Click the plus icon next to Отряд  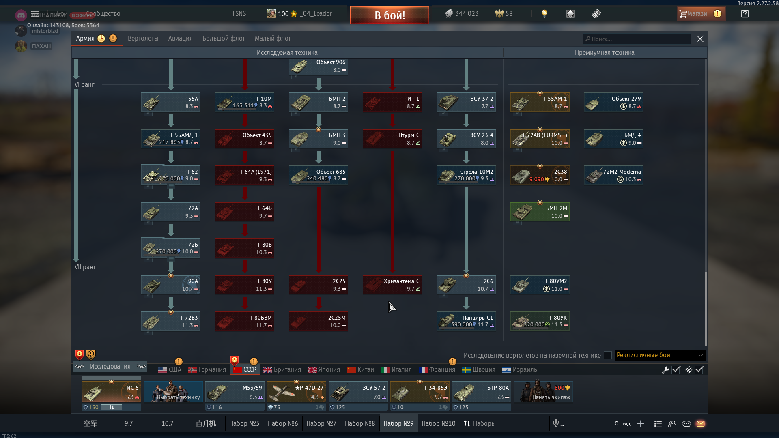[x=641, y=424]
